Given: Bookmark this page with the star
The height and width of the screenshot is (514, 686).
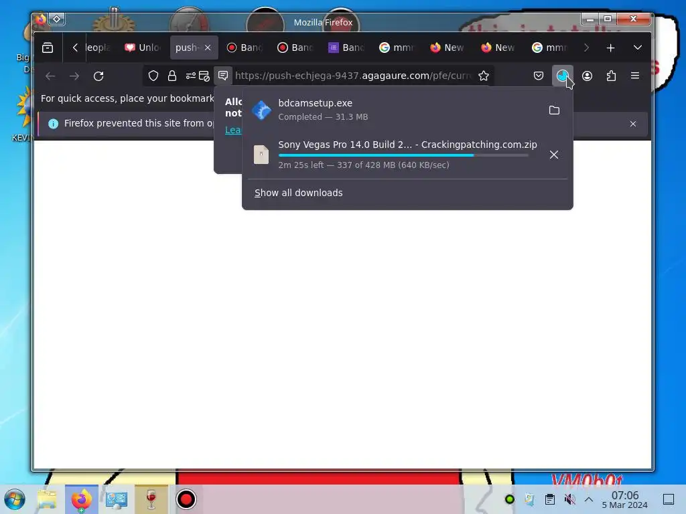Looking at the screenshot, I should point(484,76).
